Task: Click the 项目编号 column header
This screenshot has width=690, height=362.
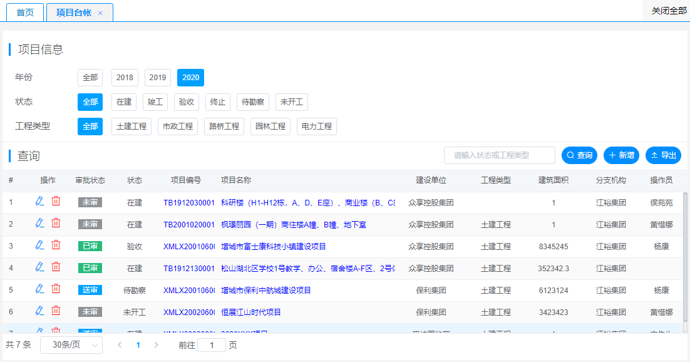Action: pos(186,180)
